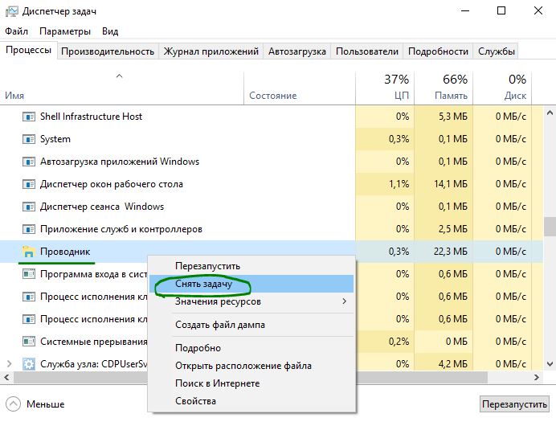
Task: Click the 14,1 МБ memory value
Action: pyautogui.click(x=450, y=184)
